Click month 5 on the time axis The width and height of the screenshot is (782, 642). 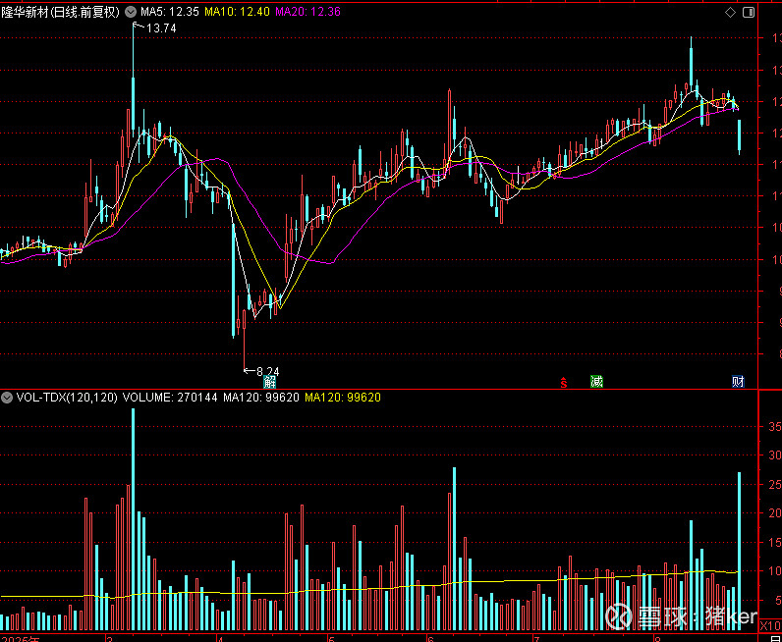pos(331,638)
